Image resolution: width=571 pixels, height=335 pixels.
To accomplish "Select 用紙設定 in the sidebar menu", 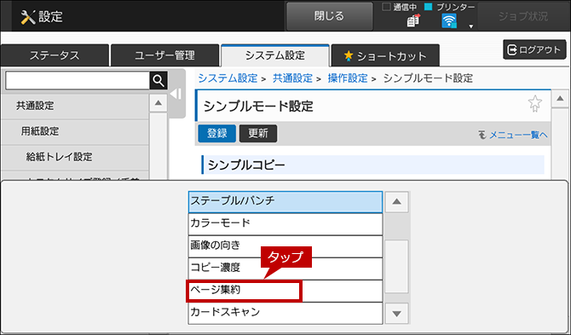I will coord(75,131).
